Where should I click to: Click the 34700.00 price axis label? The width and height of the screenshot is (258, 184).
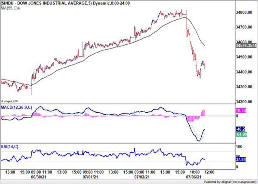244,27
